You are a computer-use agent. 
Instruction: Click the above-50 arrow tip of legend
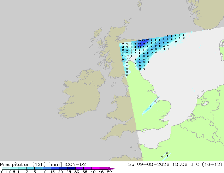click(112, 168)
